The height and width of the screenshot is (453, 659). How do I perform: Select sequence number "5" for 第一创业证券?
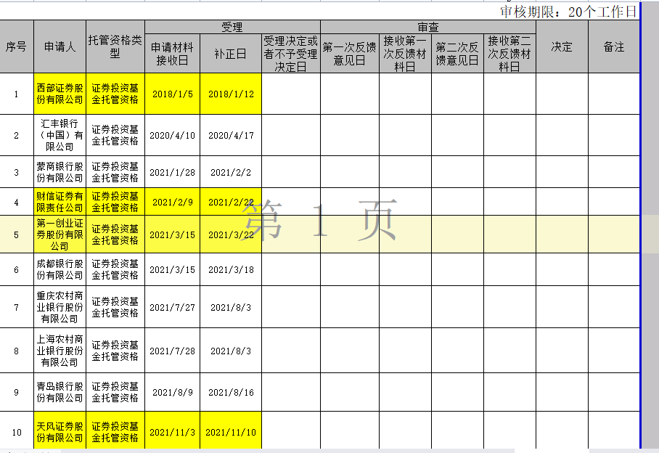pyautogui.click(x=17, y=234)
